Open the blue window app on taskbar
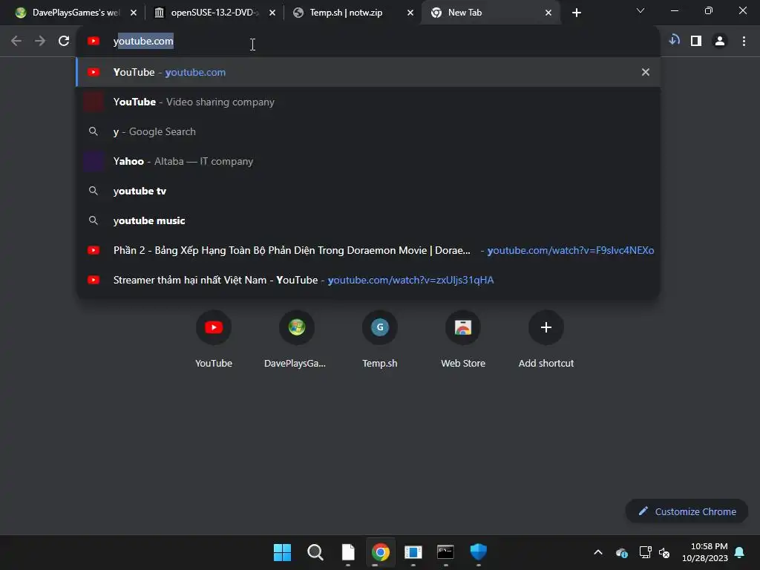The image size is (760, 570). 413,552
